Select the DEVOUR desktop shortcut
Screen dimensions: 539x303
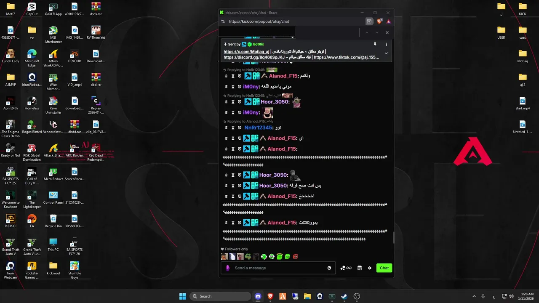point(75,56)
